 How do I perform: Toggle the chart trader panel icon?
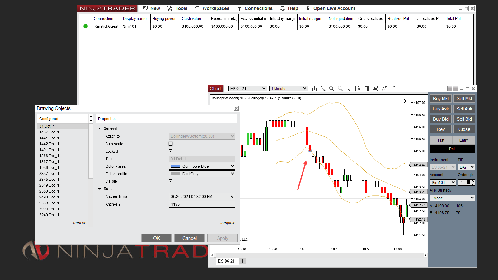pyautogui.click(x=366, y=89)
